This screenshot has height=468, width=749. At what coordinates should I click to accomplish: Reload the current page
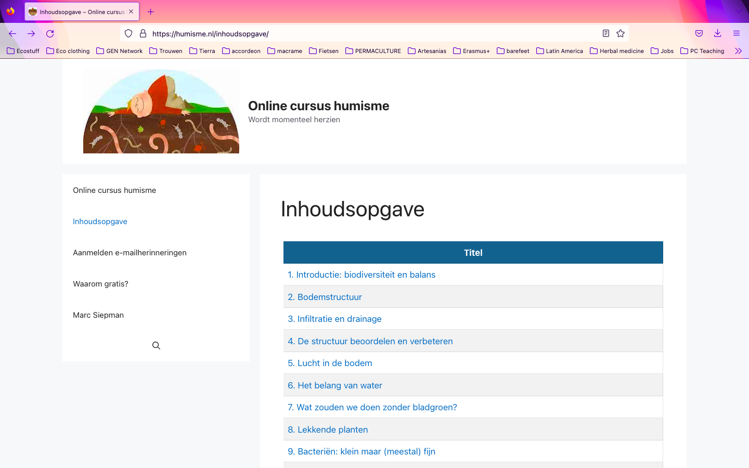tap(50, 34)
